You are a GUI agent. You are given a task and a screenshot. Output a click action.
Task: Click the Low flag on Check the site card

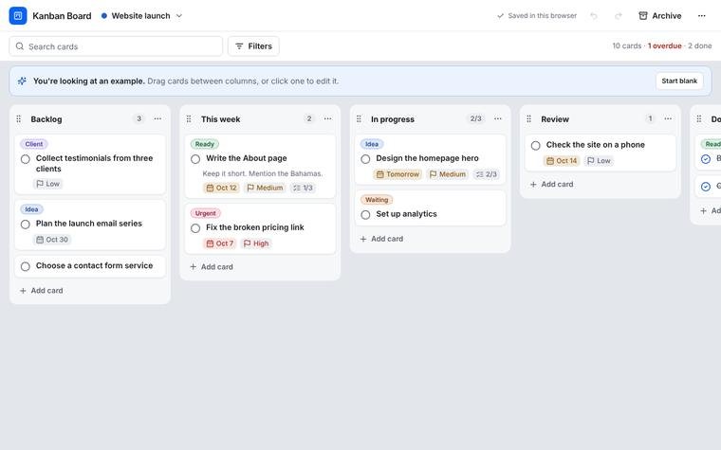pos(600,161)
